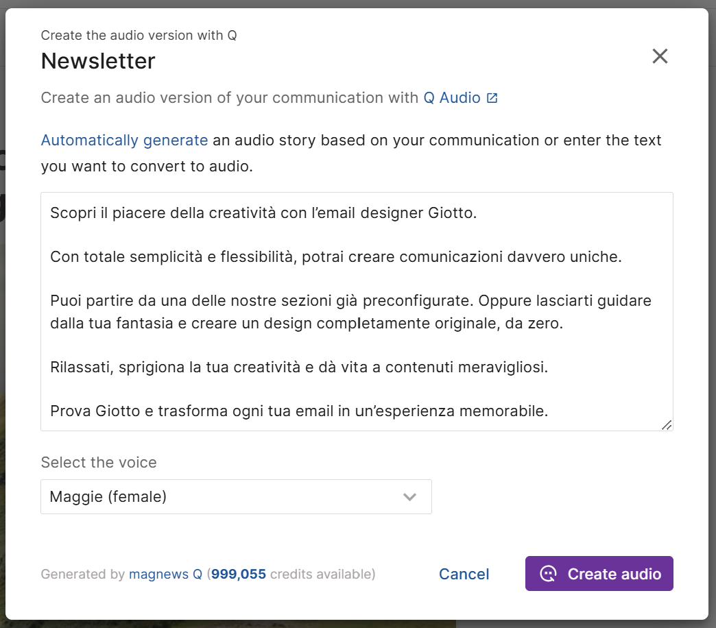Close the Newsletter audio dialog

[660, 56]
